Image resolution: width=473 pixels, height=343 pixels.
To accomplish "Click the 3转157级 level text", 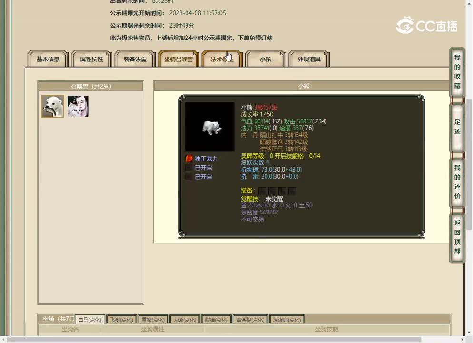I will point(266,108).
